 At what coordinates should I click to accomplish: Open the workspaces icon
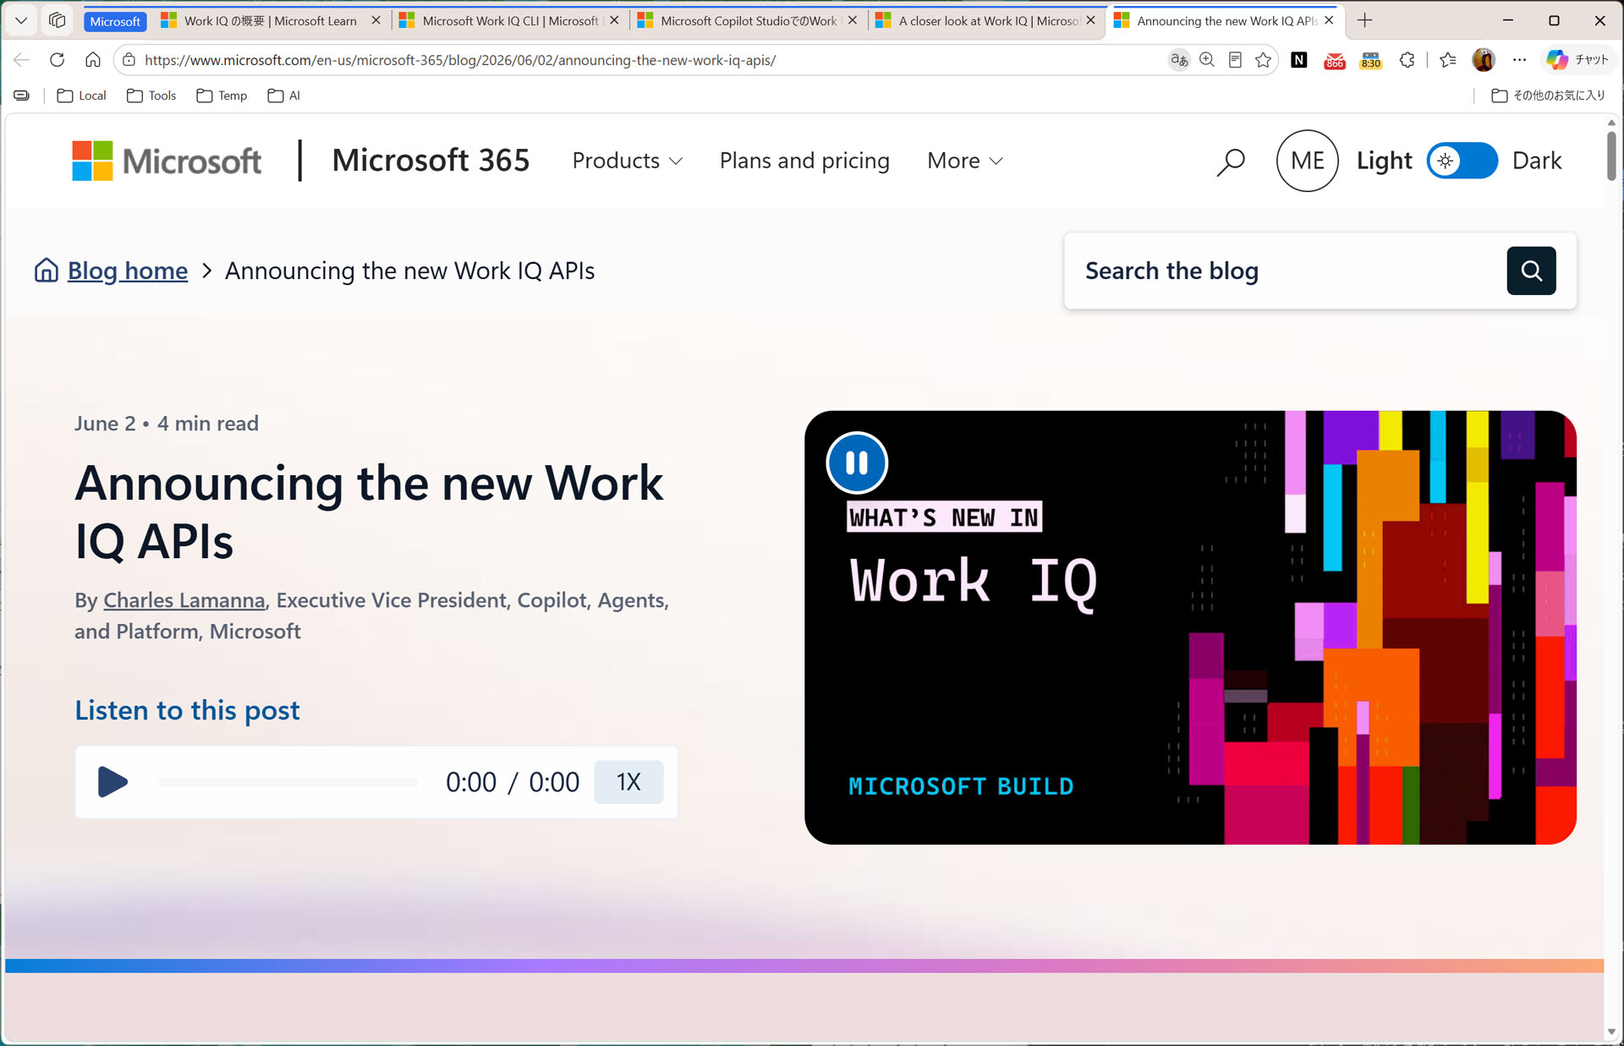[x=57, y=20]
